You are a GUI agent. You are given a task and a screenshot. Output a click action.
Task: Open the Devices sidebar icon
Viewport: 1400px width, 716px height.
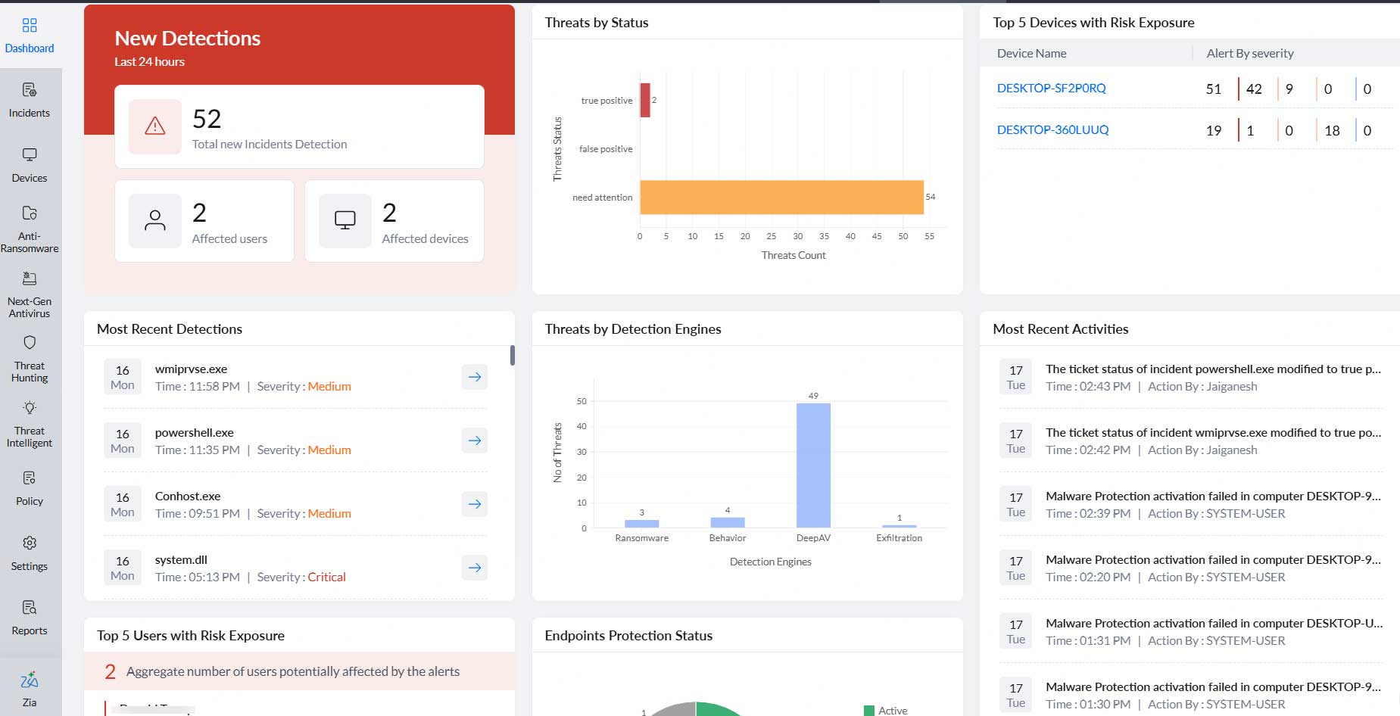[30, 155]
